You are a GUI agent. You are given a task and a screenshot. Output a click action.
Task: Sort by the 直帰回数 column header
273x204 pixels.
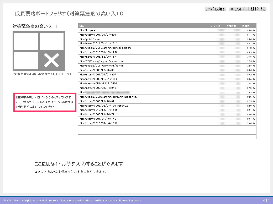pos(231,26)
